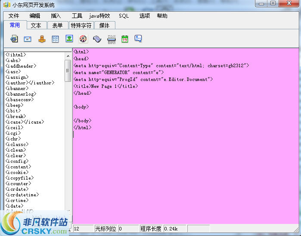Select <iconfig> in the tag list

[17, 161]
